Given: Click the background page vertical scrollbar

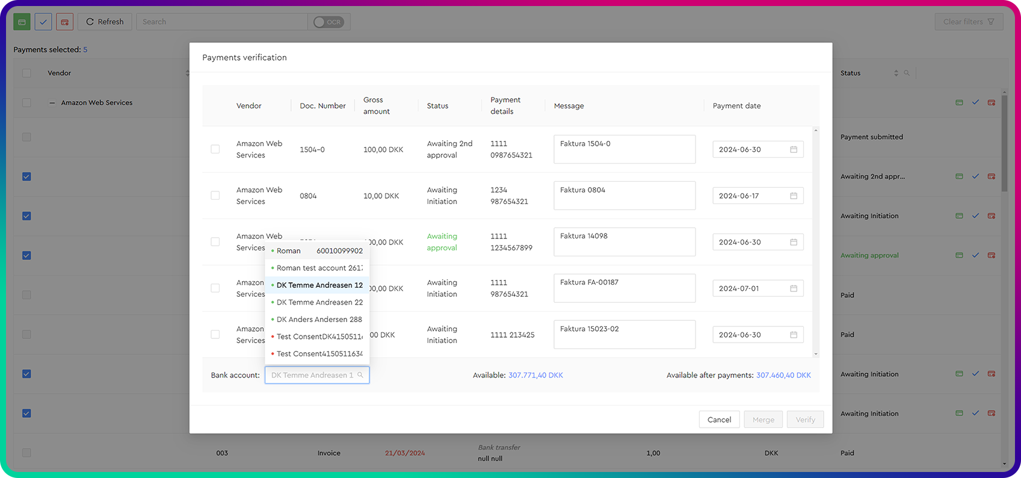Looking at the screenshot, I should point(1004,143).
